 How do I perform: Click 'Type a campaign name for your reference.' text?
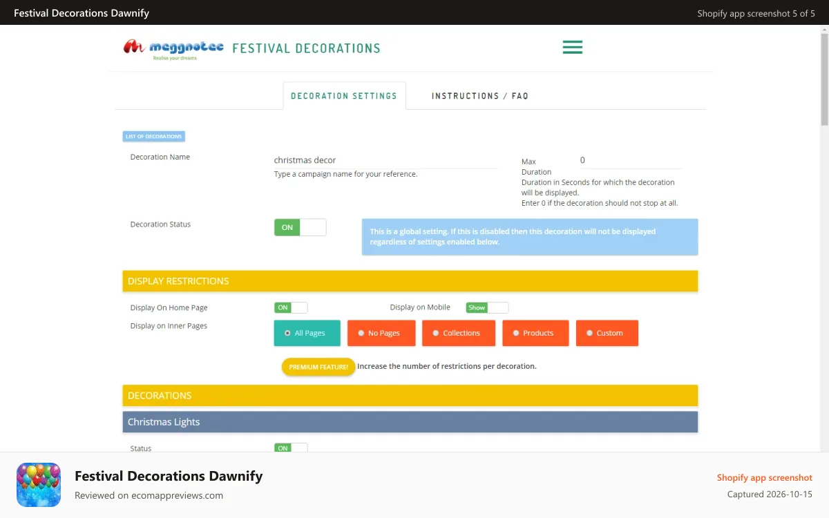click(x=346, y=174)
